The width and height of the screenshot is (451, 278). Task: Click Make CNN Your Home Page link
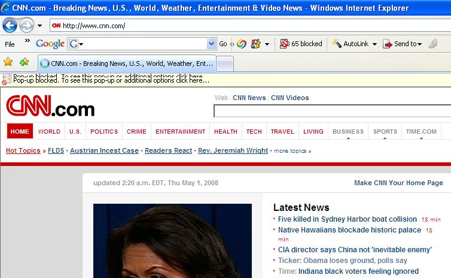(398, 183)
